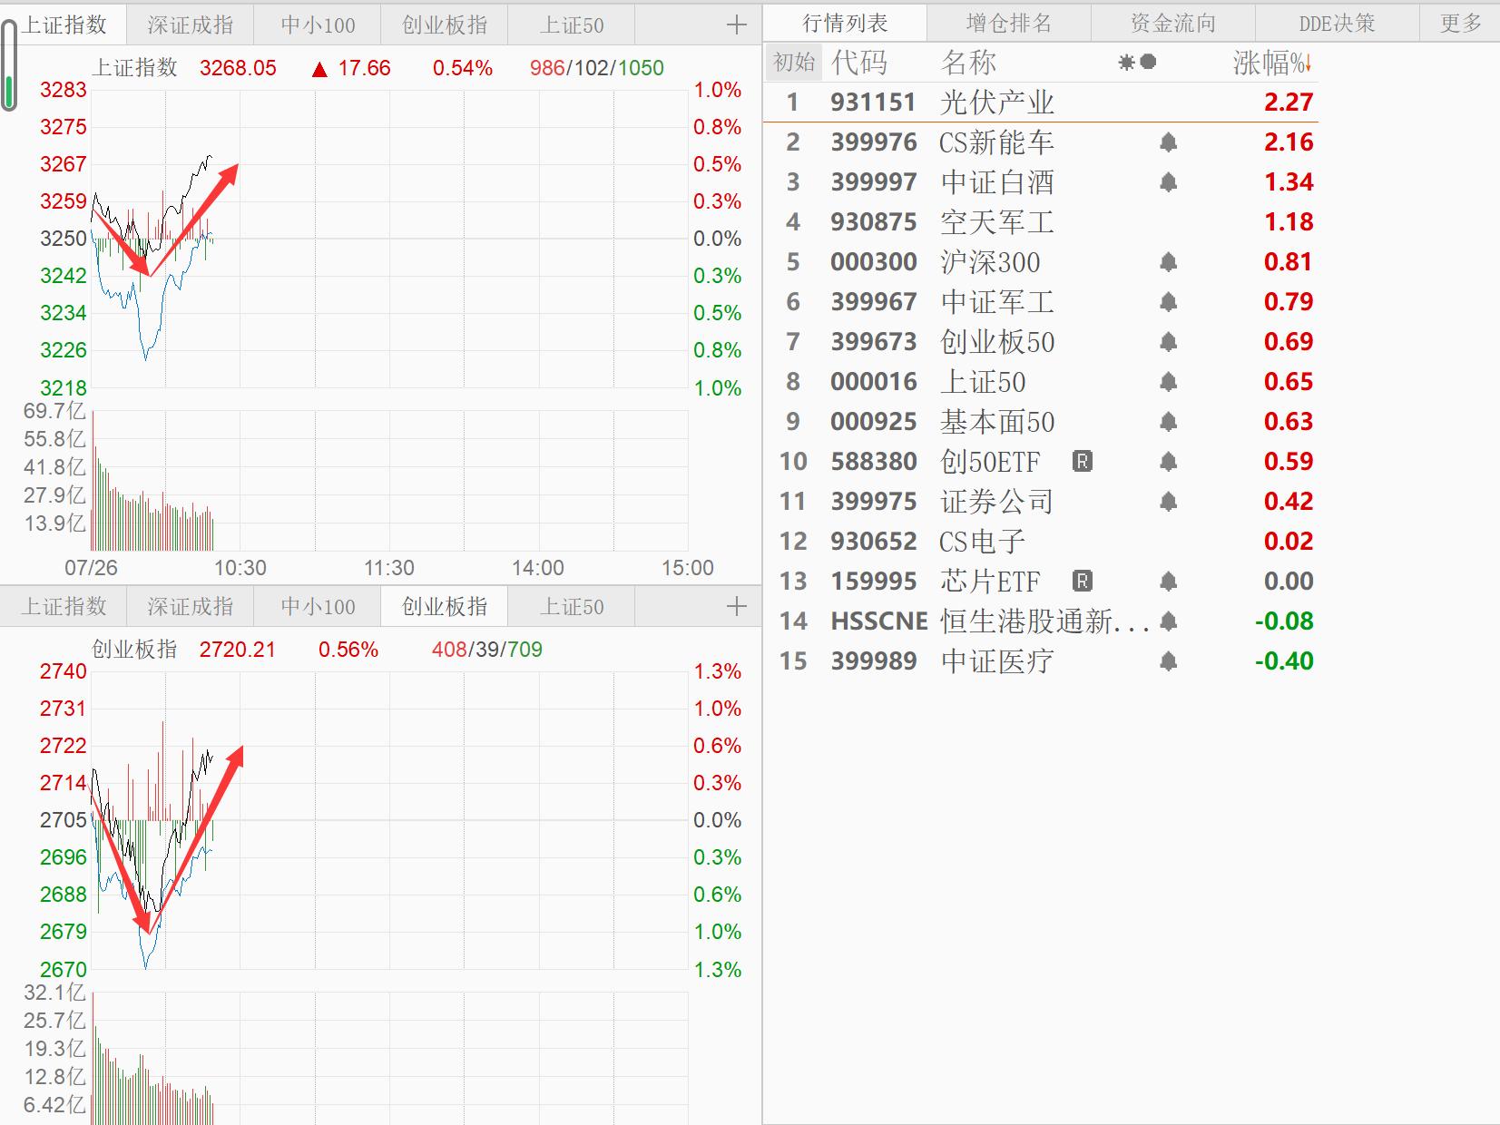Image resolution: width=1500 pixels, height=1125 pixels.
Task: Open the 资金流向 tab
Action: (x=1173, y=24)
